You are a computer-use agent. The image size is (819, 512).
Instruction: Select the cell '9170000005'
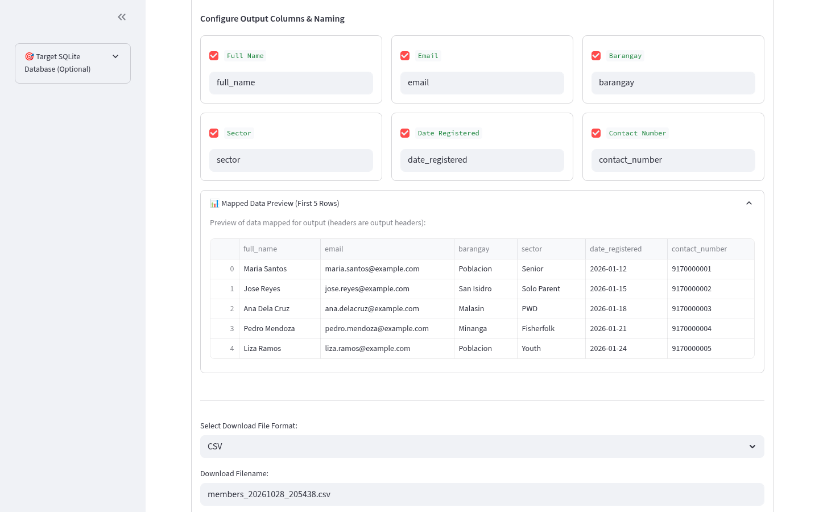pos(711,349)
